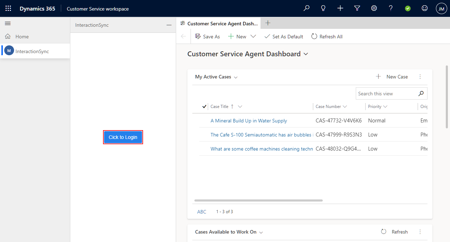Click the Click to Login button
This screenshot has width=450, height=242.
coord(123,137)
